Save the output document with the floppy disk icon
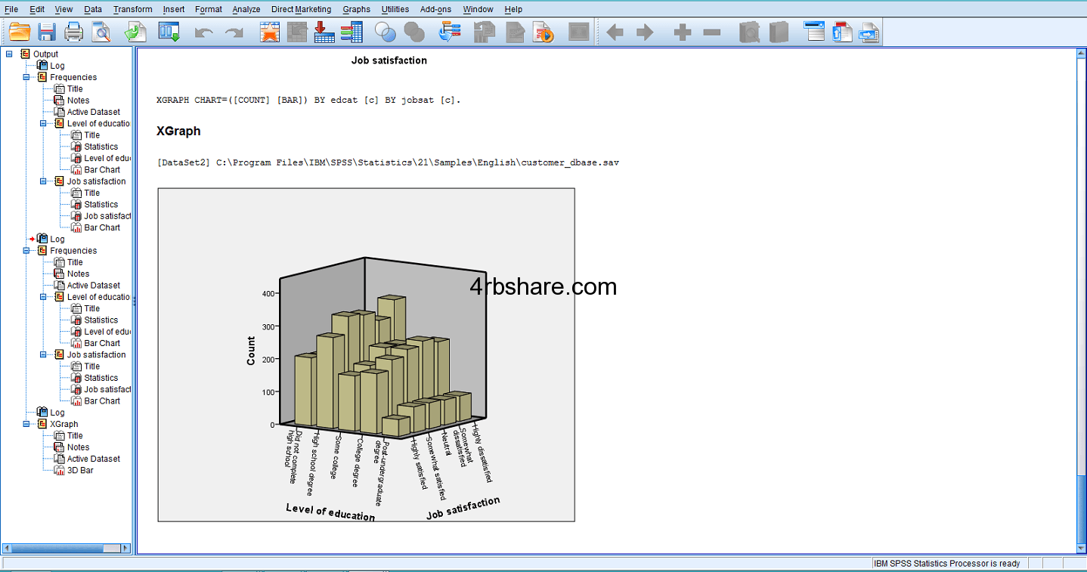The height and width of the screenshot is (572, 1087). click(47, 32)
